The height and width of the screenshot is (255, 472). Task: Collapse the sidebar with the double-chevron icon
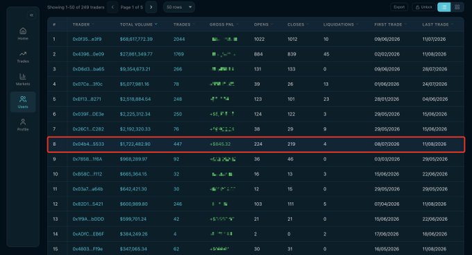click(31, 15)
